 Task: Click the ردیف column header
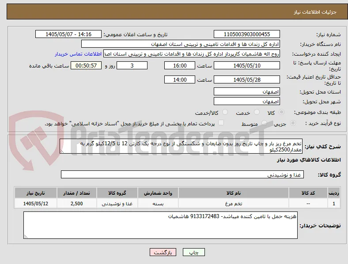[x=334, y=193]
